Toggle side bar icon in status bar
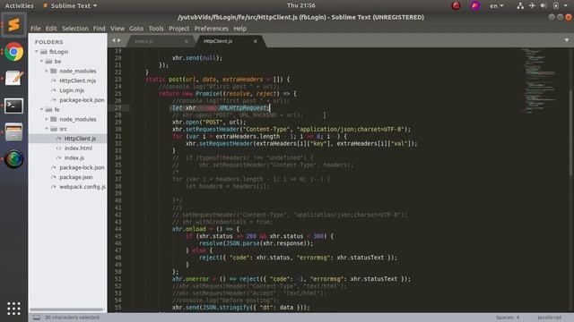Screen dimensions: 574x322 click(36, 318)
